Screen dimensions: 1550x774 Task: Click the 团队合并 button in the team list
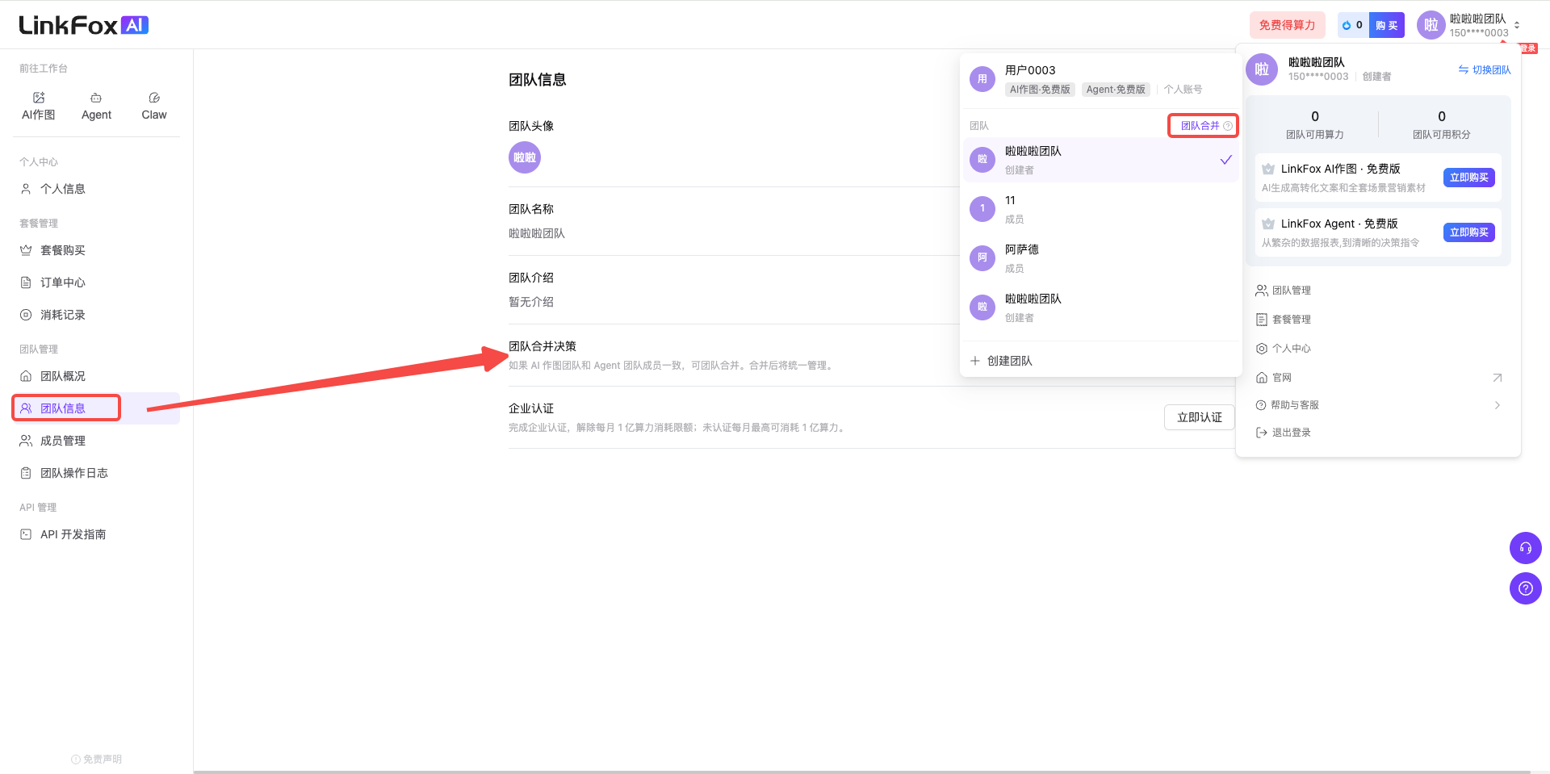(1200, 126)
